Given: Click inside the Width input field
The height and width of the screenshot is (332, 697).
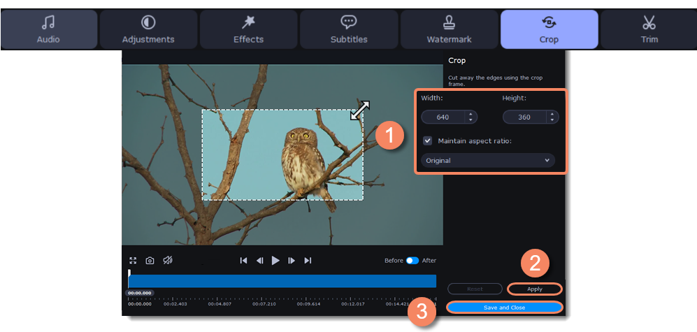Looking at the screenshot, I should tap(443, 117).
